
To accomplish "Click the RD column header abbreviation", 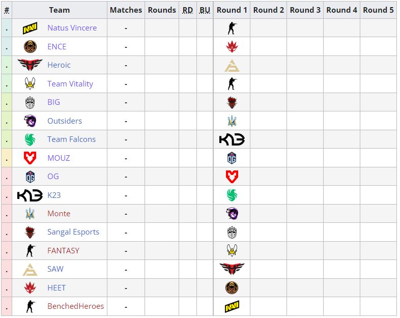I will [187, 10].
